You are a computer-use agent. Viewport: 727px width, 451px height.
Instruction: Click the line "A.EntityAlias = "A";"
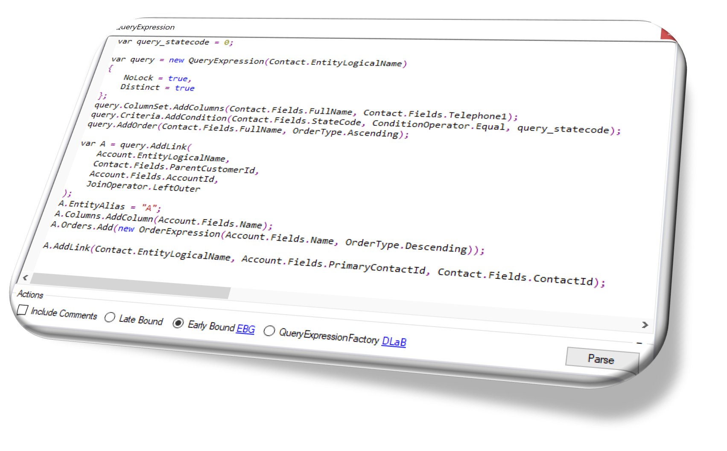coord(110,206)
